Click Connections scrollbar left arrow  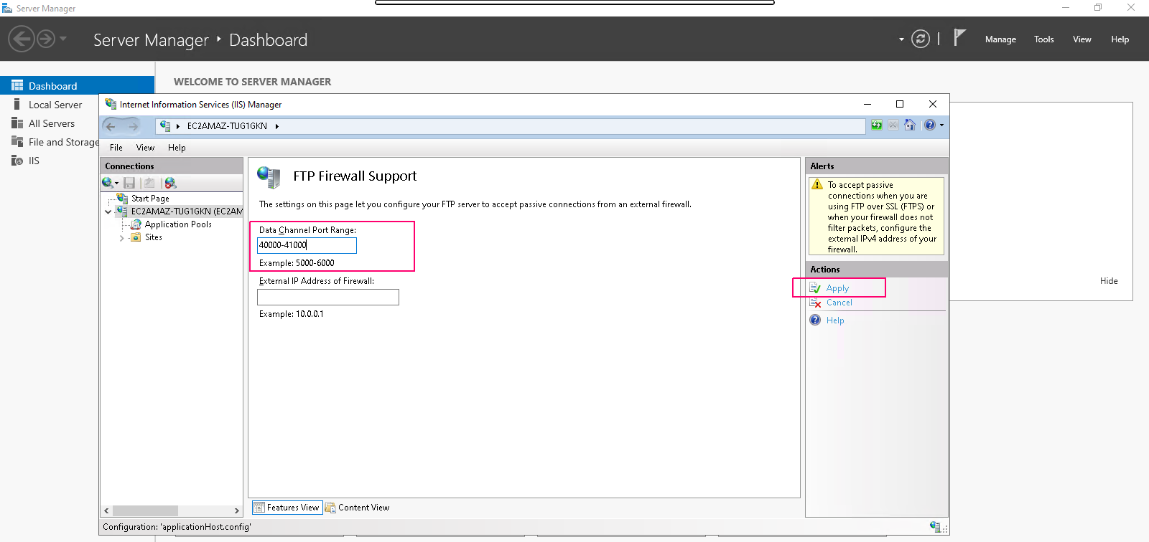pos(106,510)
